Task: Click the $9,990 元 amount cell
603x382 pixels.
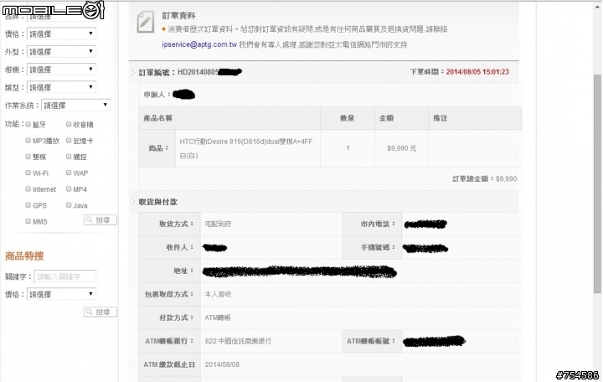Action: 401,148
